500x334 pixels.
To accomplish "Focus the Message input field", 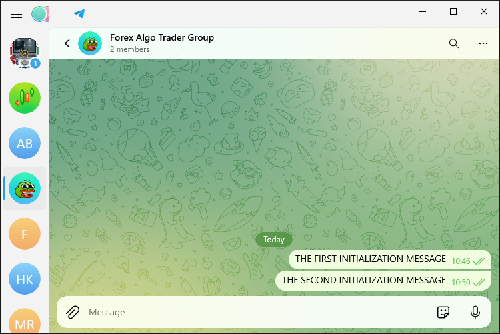I will click(258, 312).
